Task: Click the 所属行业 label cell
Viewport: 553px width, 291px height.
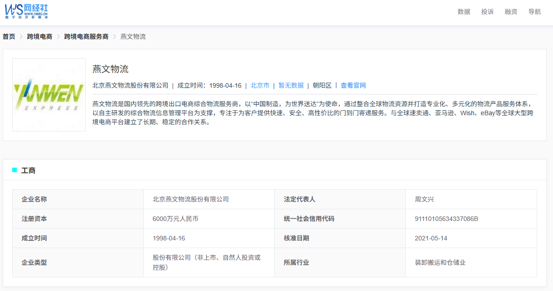Action: [340, 263]
